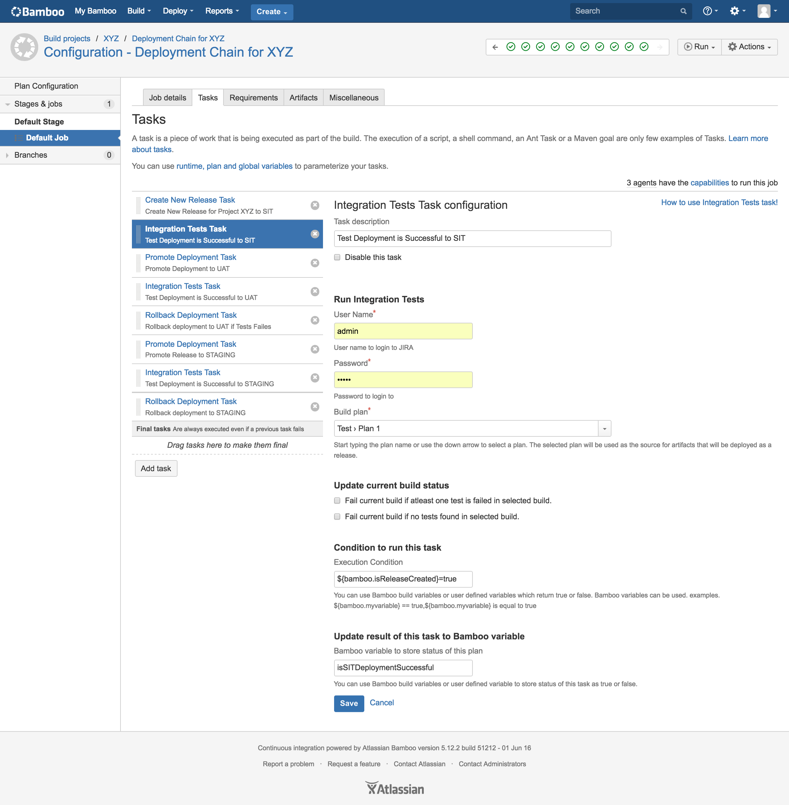Click the first green build status icon

coord(510,47)
